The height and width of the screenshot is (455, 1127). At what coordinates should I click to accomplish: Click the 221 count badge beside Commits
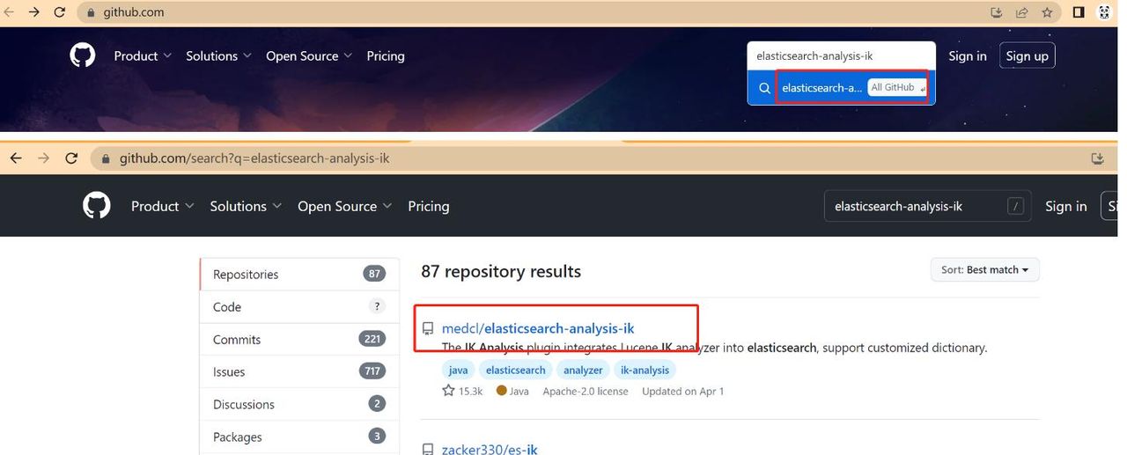click(373, 339)
